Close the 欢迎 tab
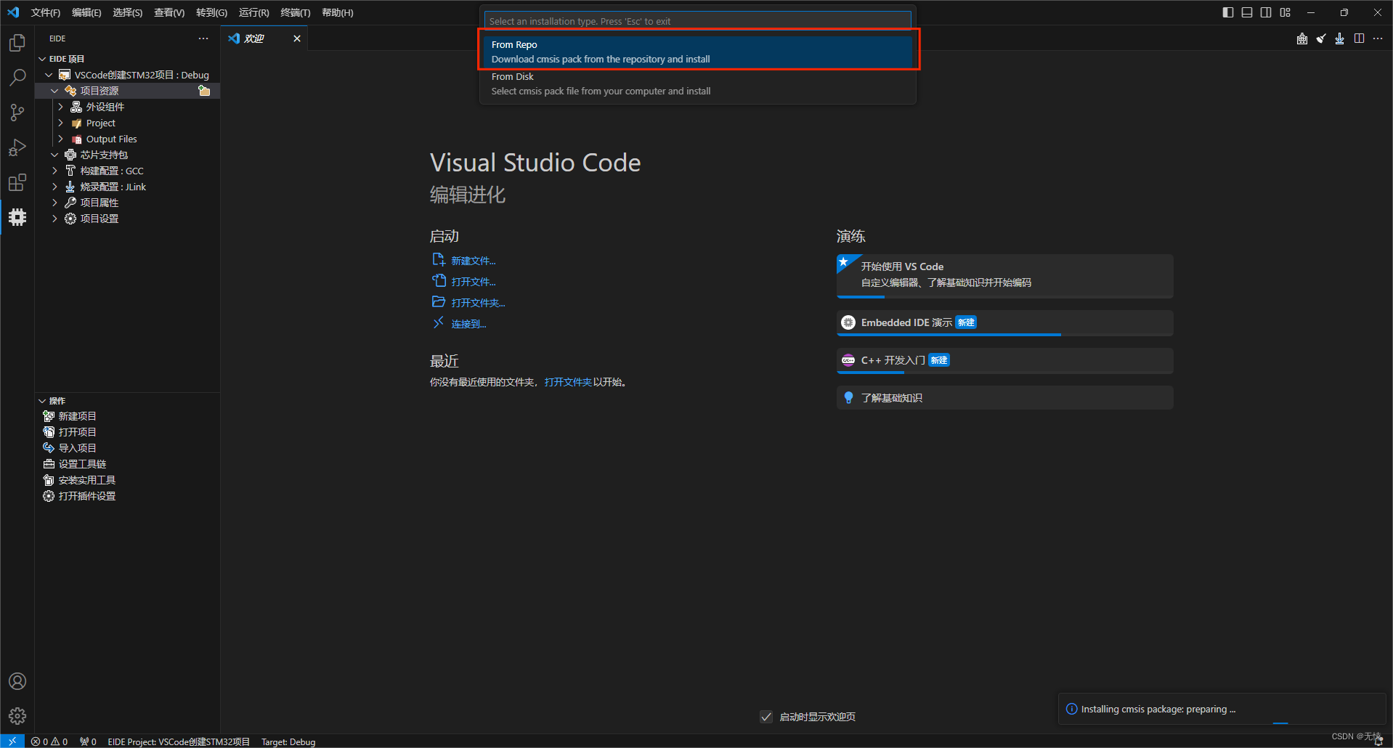The width and height of the screenshot is (1393, 748). coord(297,38)
